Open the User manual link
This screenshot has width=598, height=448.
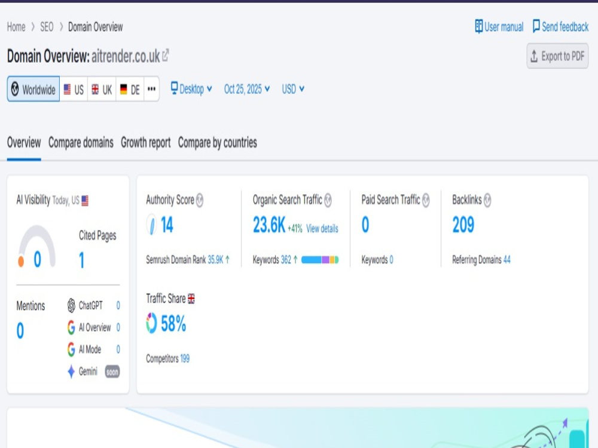click(x=499, y=27)
